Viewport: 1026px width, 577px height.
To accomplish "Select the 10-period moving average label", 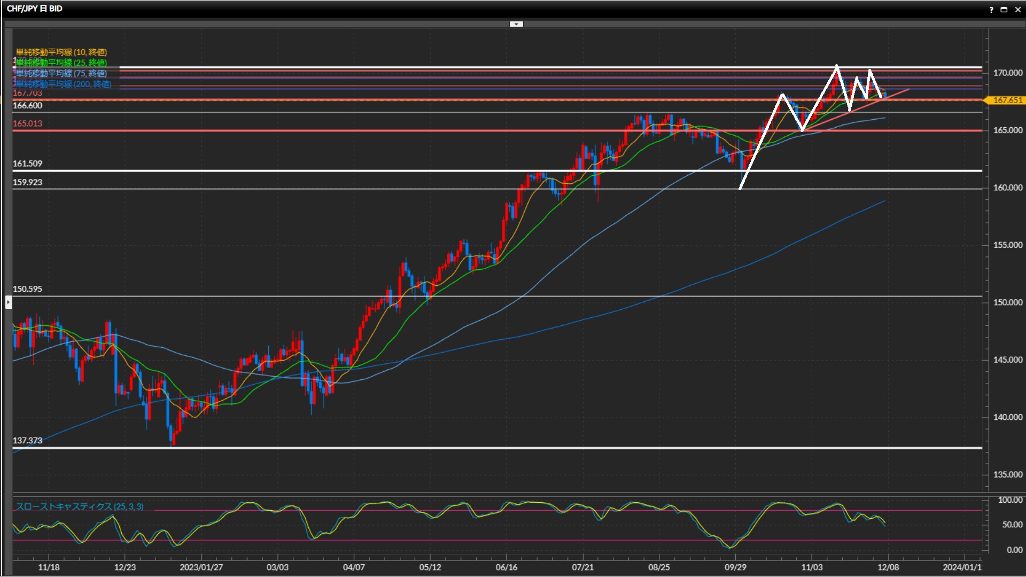I will pyautogui.click(x=61, y=52).
